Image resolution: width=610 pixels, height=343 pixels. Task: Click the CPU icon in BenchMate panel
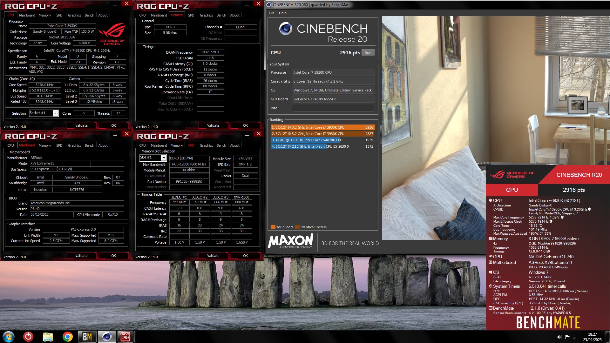pyautogui.click(x=491, y=200)
